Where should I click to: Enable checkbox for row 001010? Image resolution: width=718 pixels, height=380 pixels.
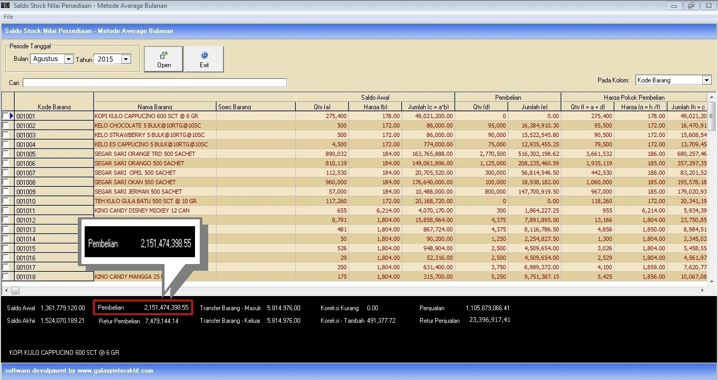[5, 201]
